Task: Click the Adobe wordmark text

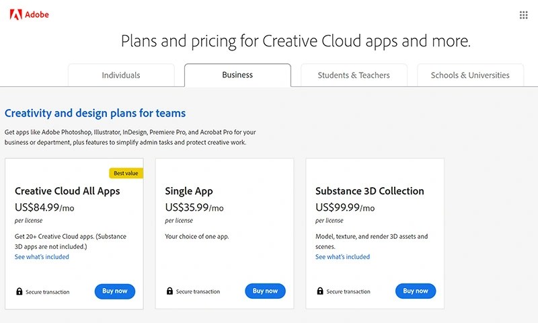Action: (37, 15)
